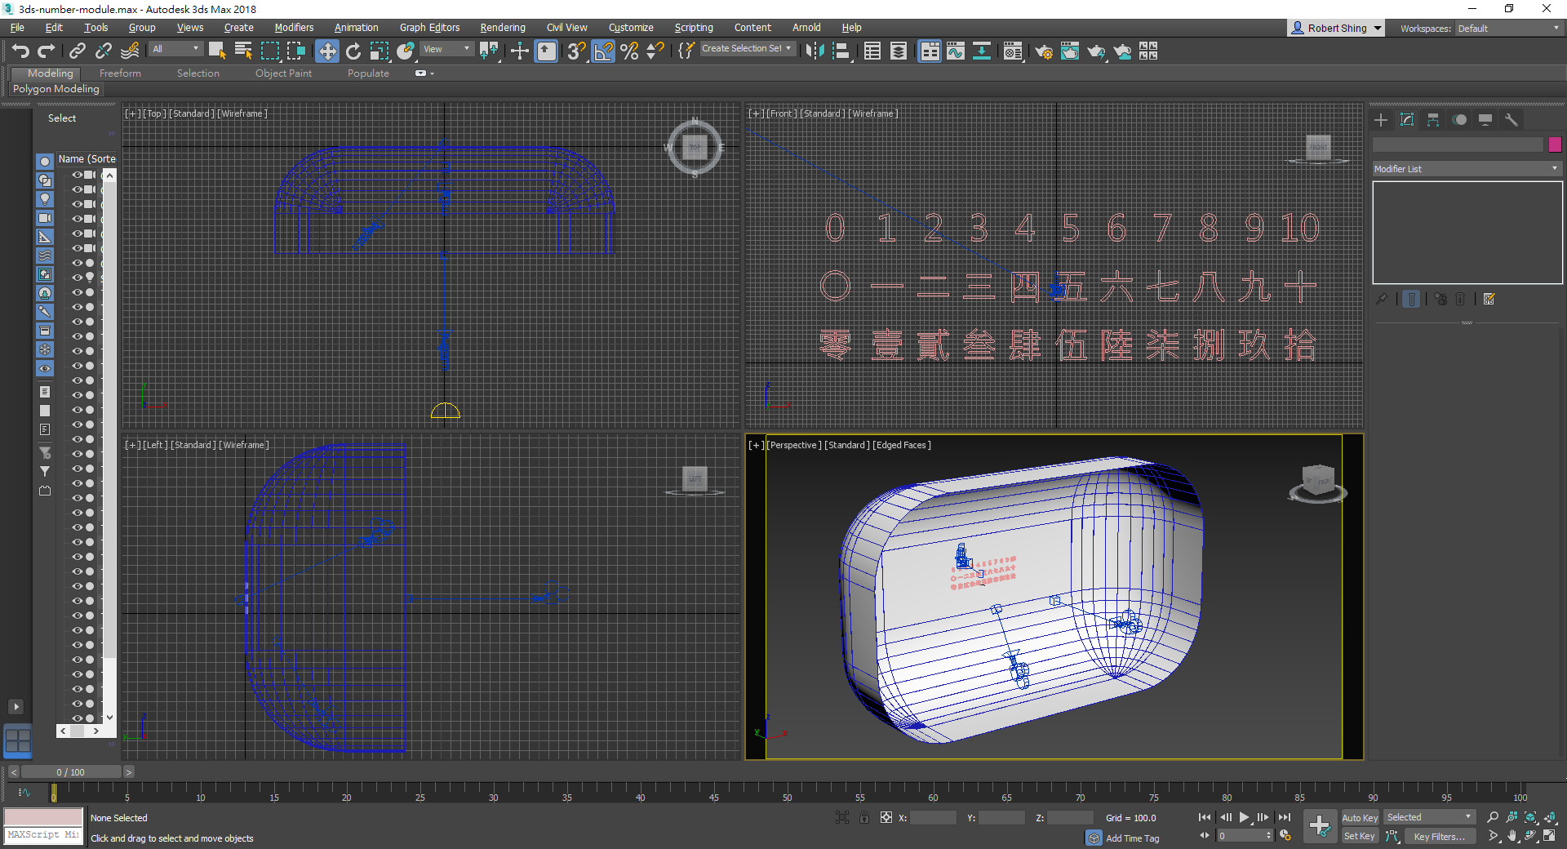Open the selection filter All dropdown

[175, 49]
